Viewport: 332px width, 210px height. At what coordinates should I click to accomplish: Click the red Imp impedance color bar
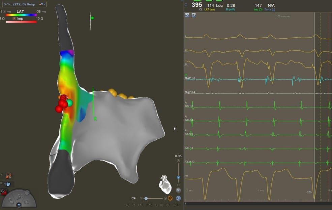[x=21, y=22]
